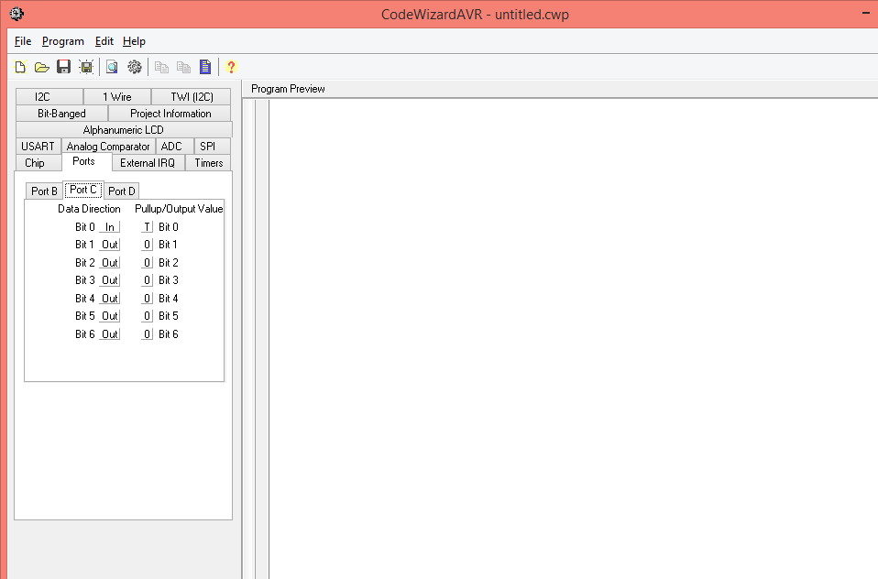Select the Port C sub-tab
This screenshot has width=878, height=579.
83,190
